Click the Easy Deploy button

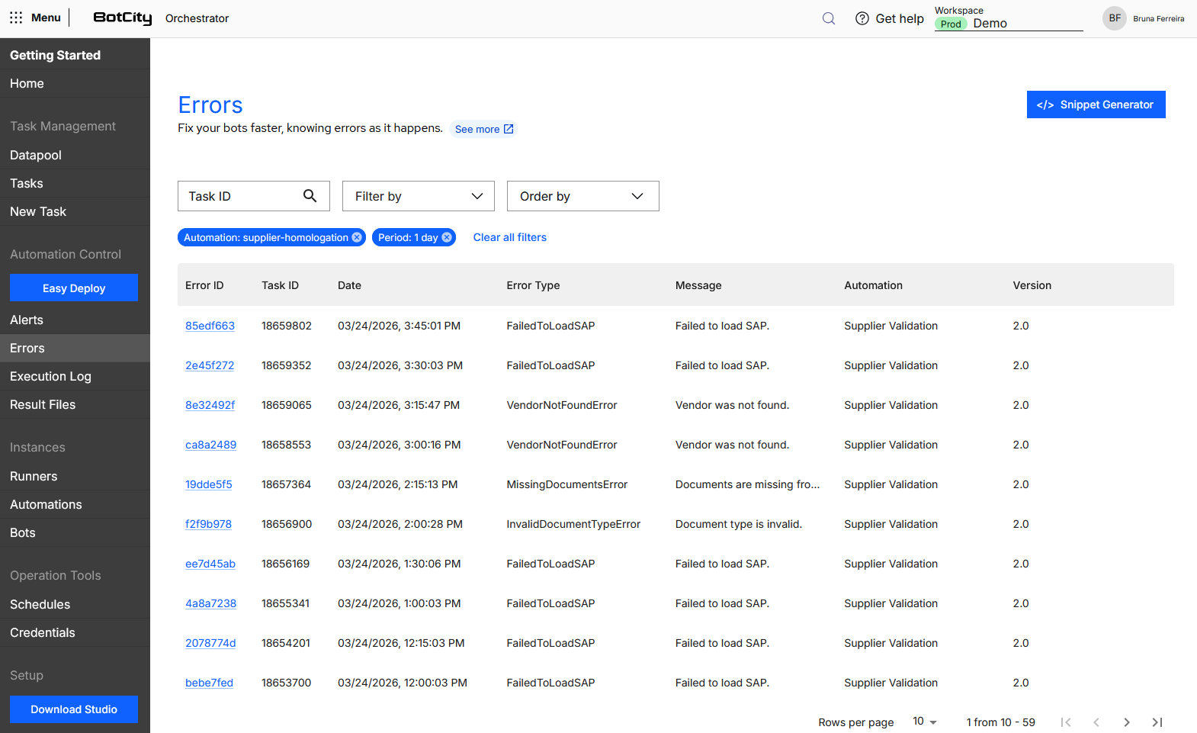pyautogui.click(x=74, y=288)
